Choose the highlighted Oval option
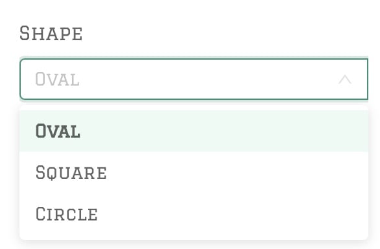The width and height of the screenshot is (380, 249). [x=194, y=131]
